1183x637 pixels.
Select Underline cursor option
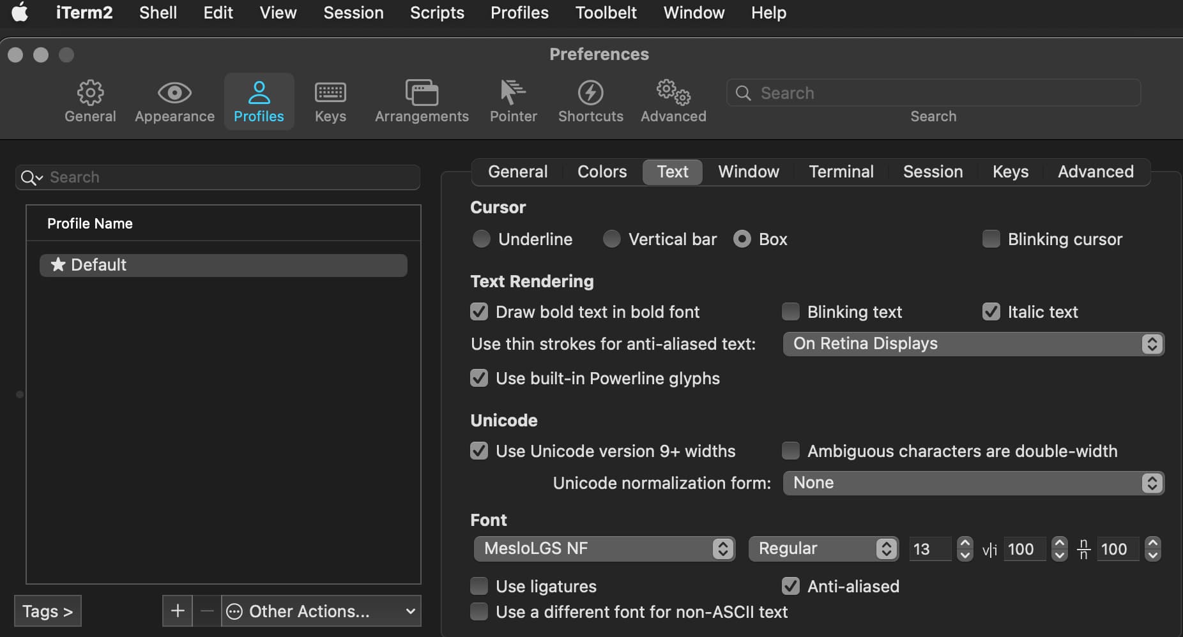coord(482,239)
